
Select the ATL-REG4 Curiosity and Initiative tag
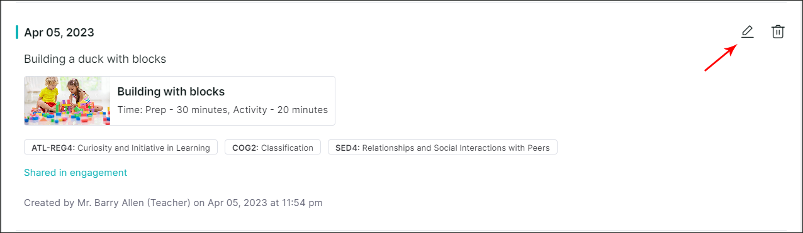click(x=121, y=148)
